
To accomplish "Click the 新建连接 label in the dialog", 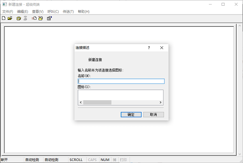I will click(x=95, y=60).
